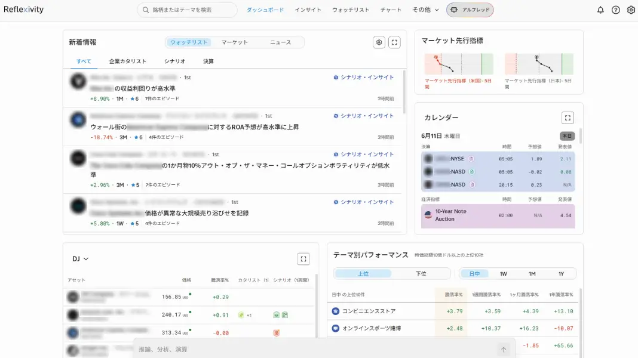This screenshot has height=358, width=638.
Task: Click the icon after :NYSE calendar entry
Action: click(471, 159)
